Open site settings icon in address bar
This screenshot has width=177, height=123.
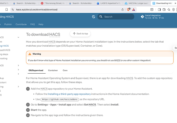tap(13, 9)
